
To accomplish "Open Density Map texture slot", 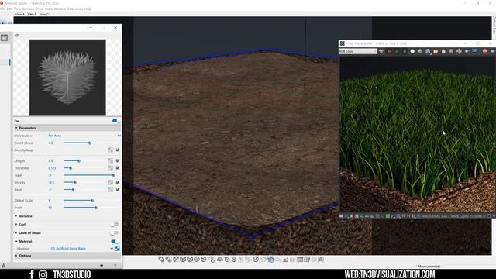I will coord(110,150).
